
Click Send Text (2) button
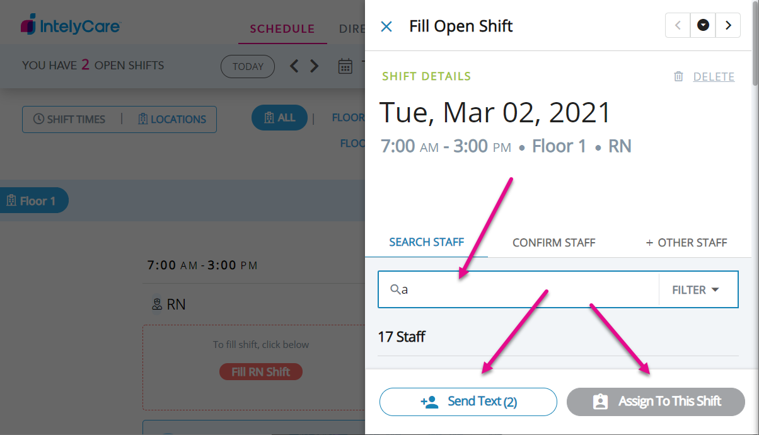point(468,402)
